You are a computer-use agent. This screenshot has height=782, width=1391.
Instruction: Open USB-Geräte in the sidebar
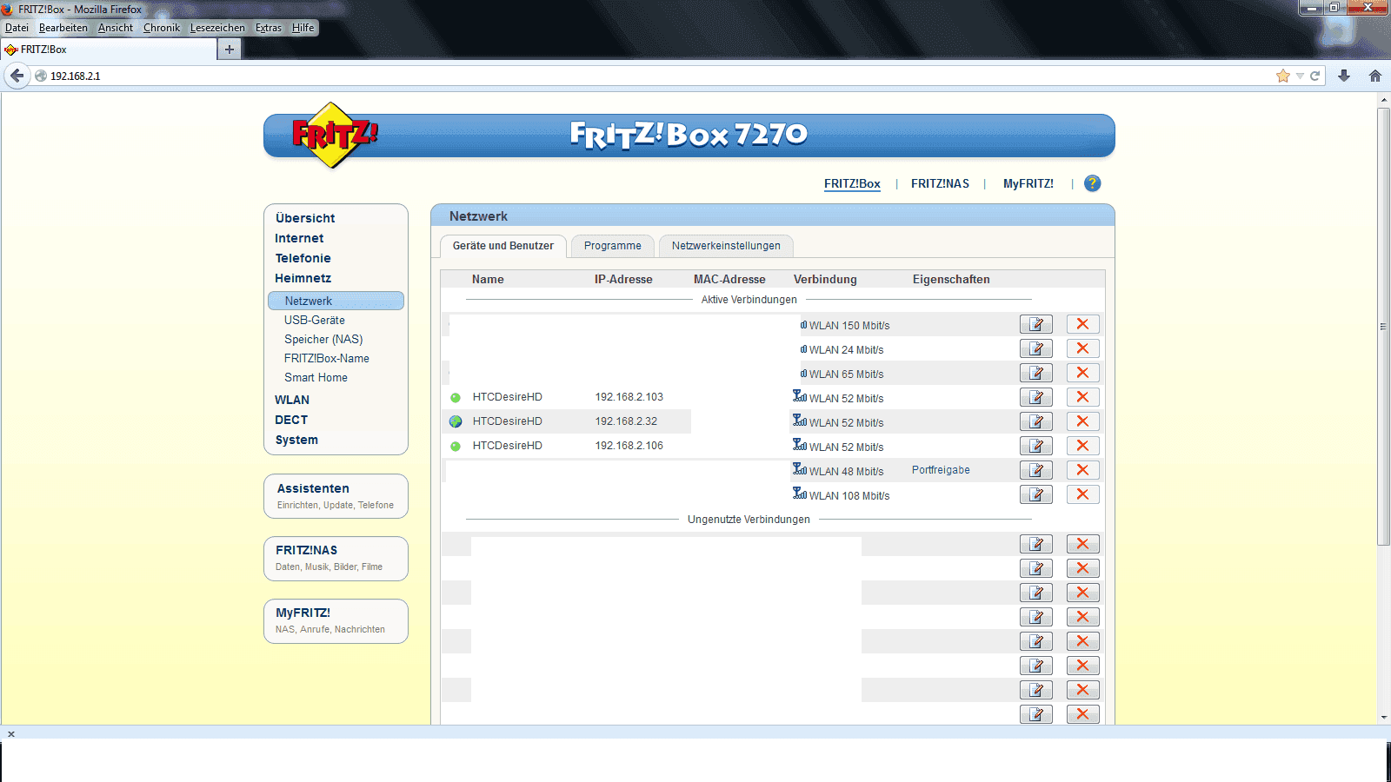coord(314,320)
